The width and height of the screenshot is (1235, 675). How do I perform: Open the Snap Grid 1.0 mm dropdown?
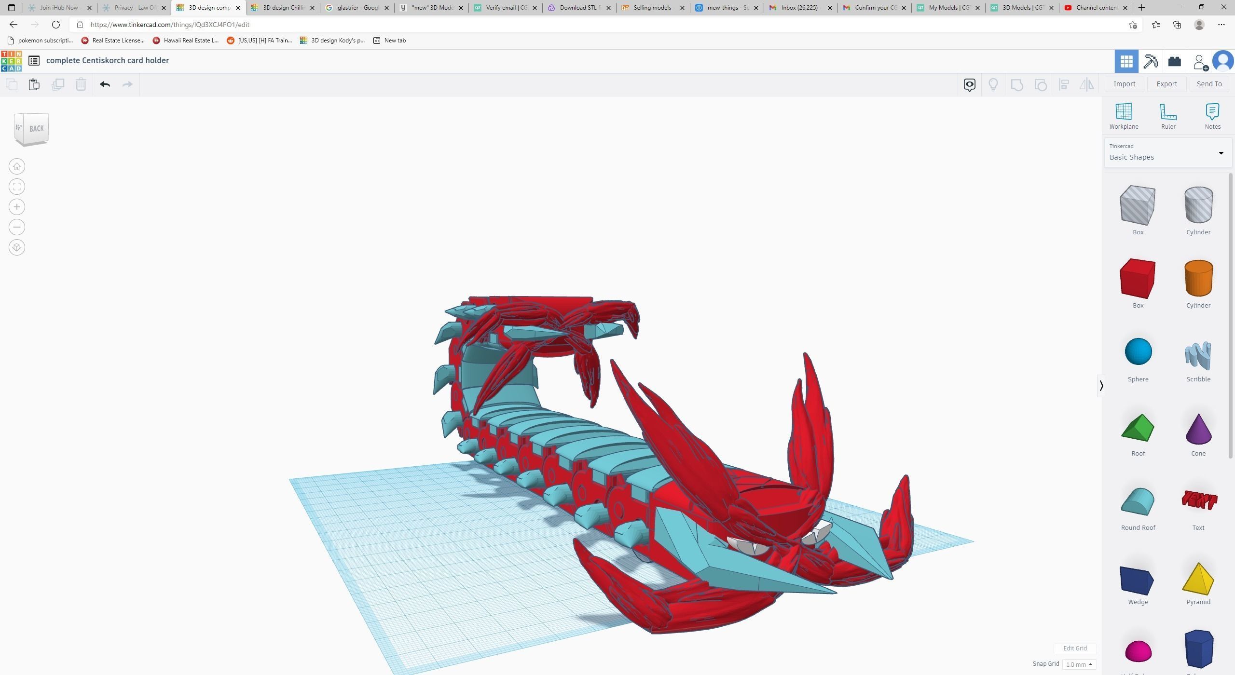pyautogui.click(x=1079, y=664)
